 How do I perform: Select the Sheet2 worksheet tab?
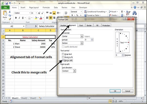(x=24, y=98)
